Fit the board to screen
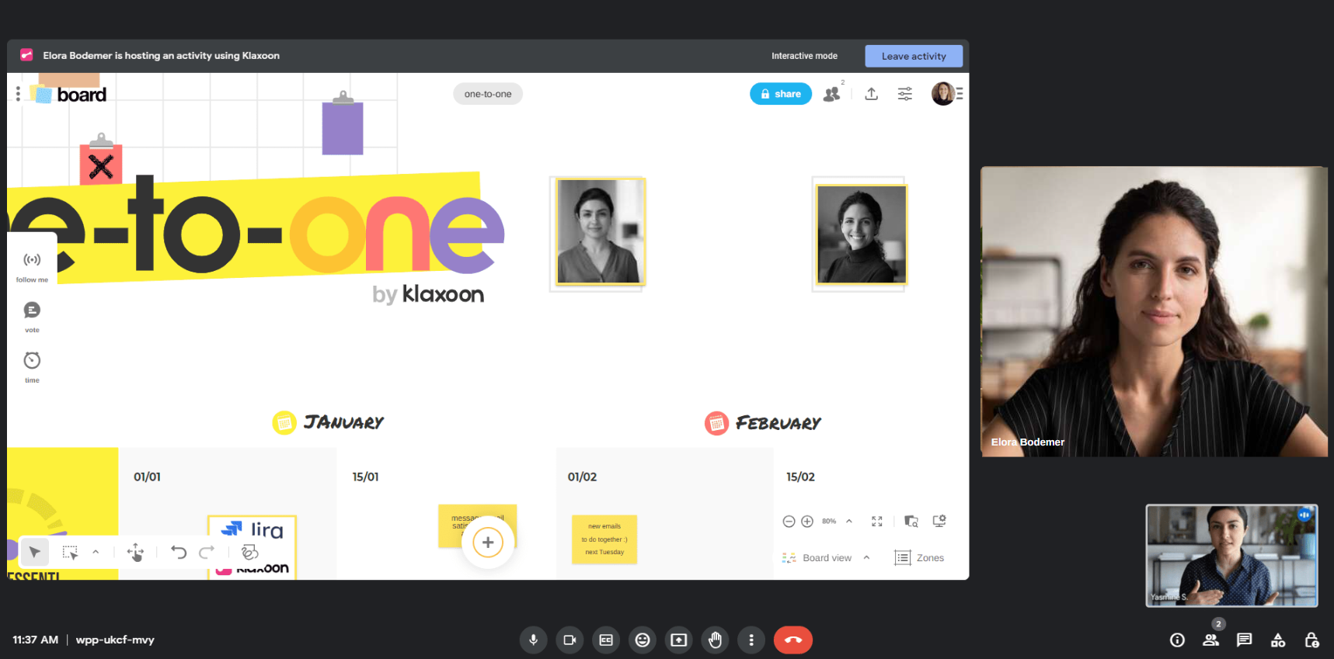 tap(877, 522)
